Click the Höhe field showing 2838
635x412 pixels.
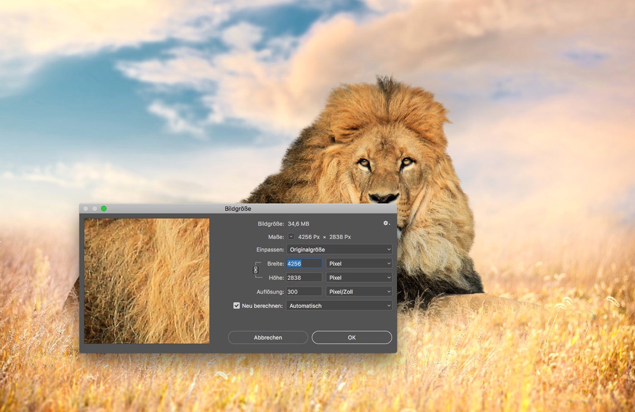click(304, 277)
